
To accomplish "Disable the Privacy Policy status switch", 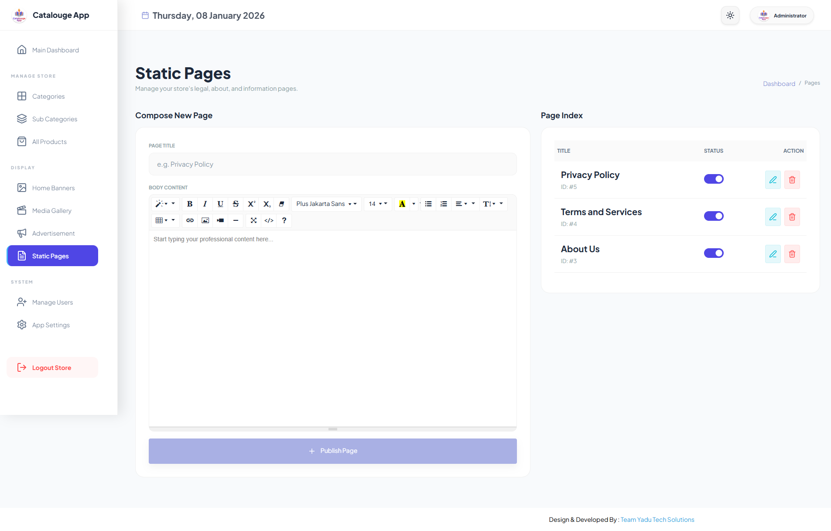I will click(x=714, y=179).
